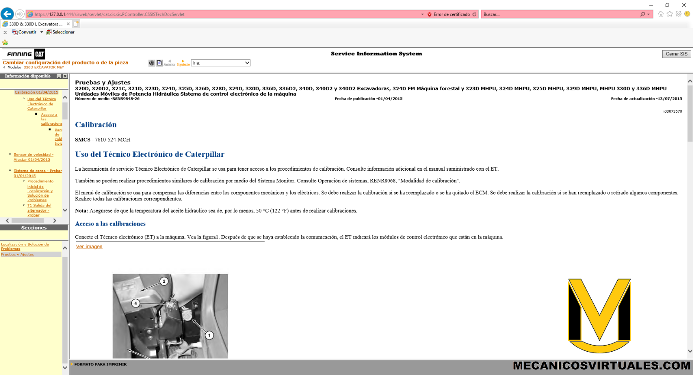Click the smiley feedback icon
693x375 pixels.
point(687,14)
